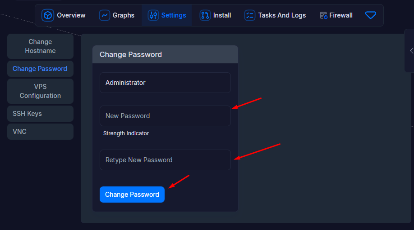This screenshot has width=414, height=230.
Task: Expand the collapsed panel with the right-edge chevron
Action: point(411,51)
